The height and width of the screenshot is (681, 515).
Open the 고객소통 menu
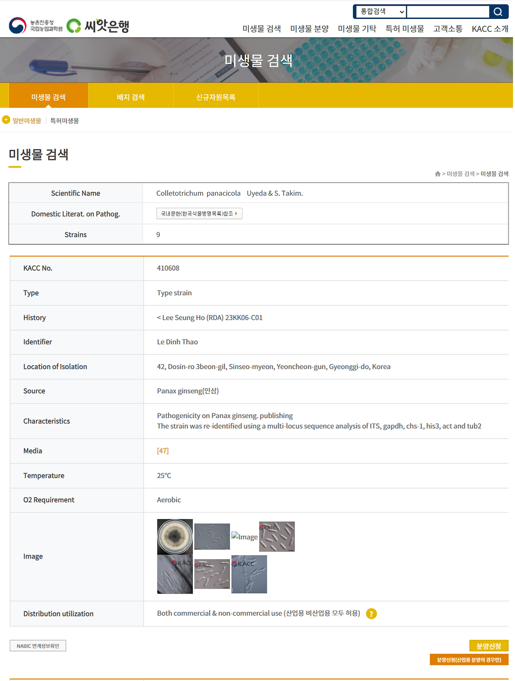(448, 29)
